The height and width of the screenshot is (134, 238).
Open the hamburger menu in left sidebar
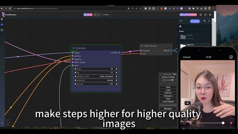pyautogui.click(x=2, y=19)
